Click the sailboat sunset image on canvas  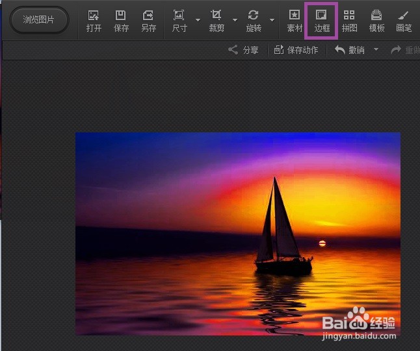pos(238,234)
